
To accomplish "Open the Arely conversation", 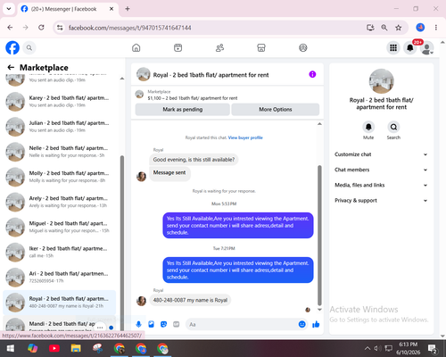I will [60, 202].
